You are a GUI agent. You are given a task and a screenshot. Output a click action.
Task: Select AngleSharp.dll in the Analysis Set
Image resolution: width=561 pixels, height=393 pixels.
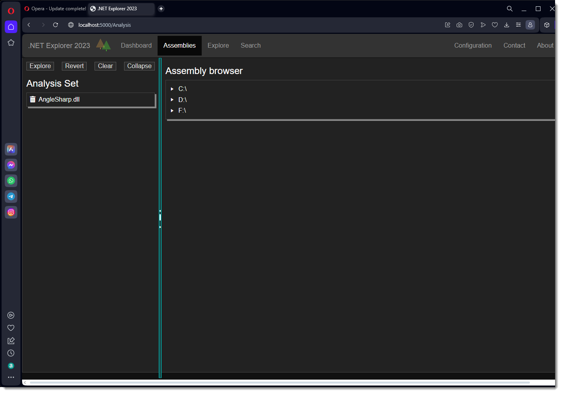pyautogui.click(x=59, y=100)
